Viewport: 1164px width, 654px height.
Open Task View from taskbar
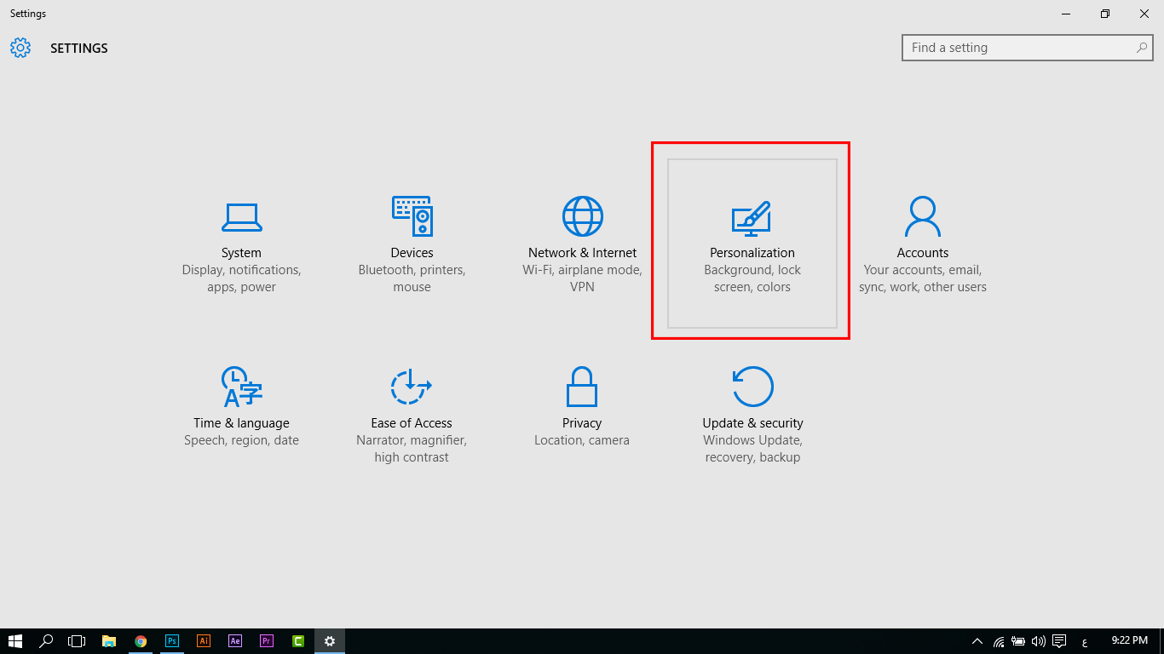pyautogui.click(x=78, y=641)
